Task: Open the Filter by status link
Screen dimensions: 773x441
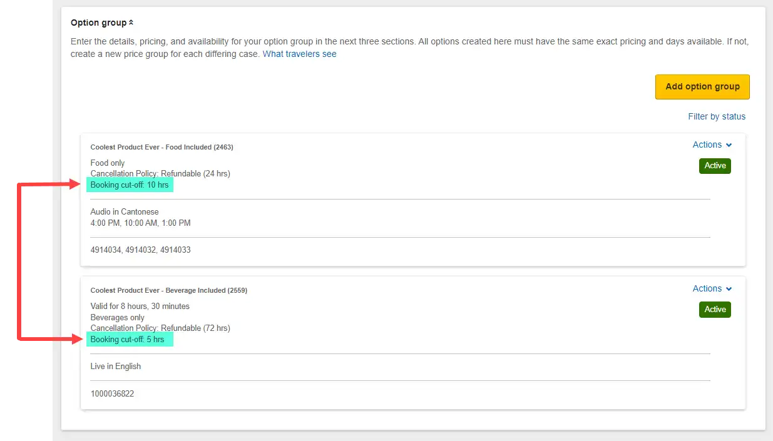Action: pos(717,116)
